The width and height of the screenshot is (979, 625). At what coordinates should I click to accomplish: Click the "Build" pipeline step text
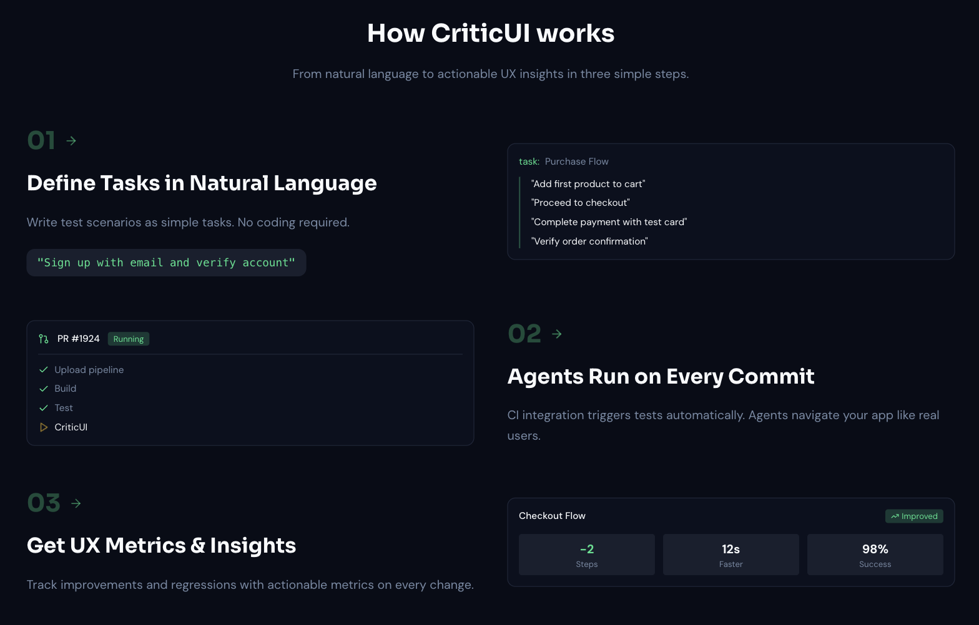[x=66, y=389]
